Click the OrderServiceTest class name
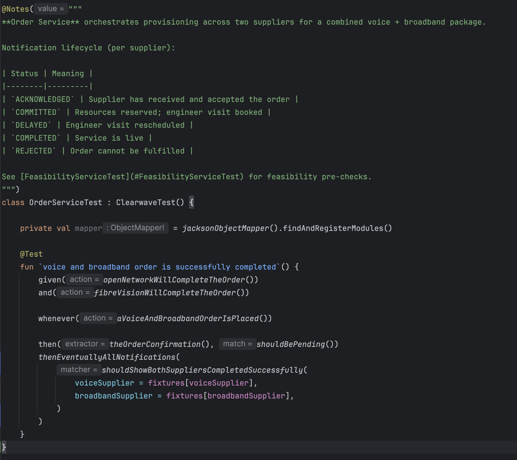517x460 pixels. (66, 202)
